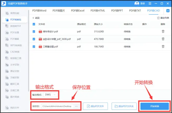Click the 添加PDF文件 button
The width and height of the screenshot is (172, 113).
[95, 106]
